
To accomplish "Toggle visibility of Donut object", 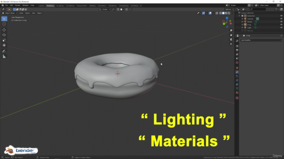I will click(281, 22).
